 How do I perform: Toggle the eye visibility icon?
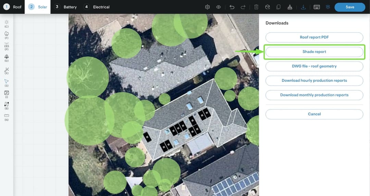(218, 7)
